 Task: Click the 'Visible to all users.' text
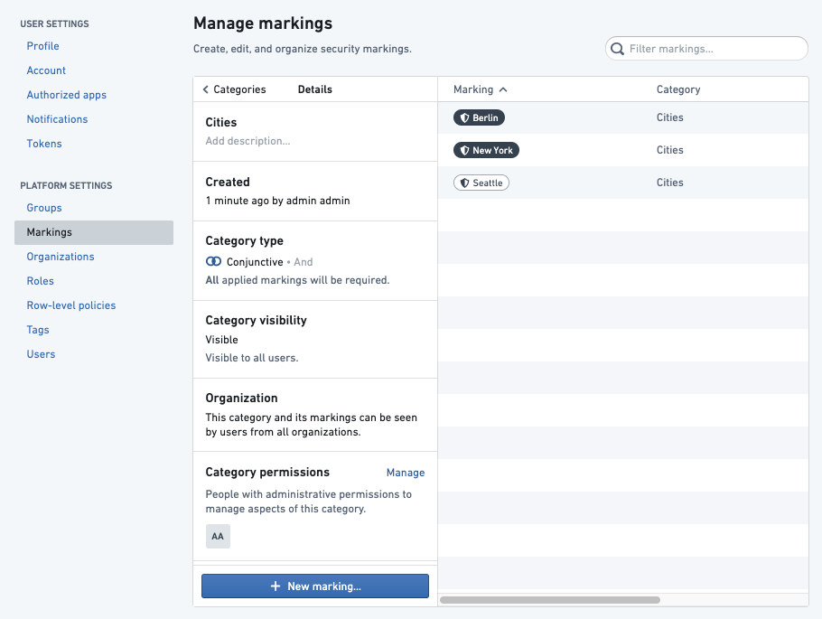tap(252, 358)
